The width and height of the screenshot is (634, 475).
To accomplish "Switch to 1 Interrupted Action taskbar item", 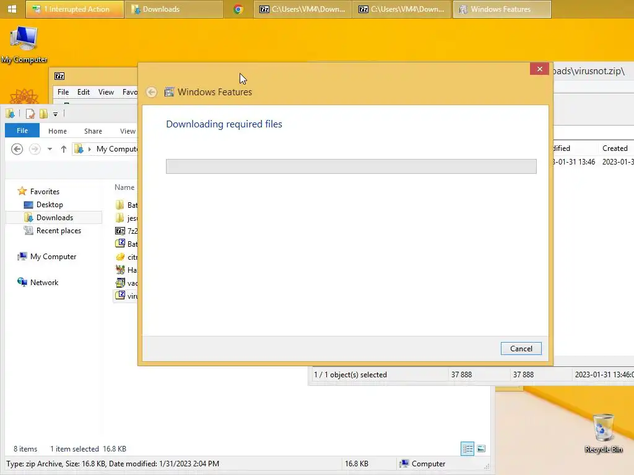I will pyautogui.click(x=75, y=9).
